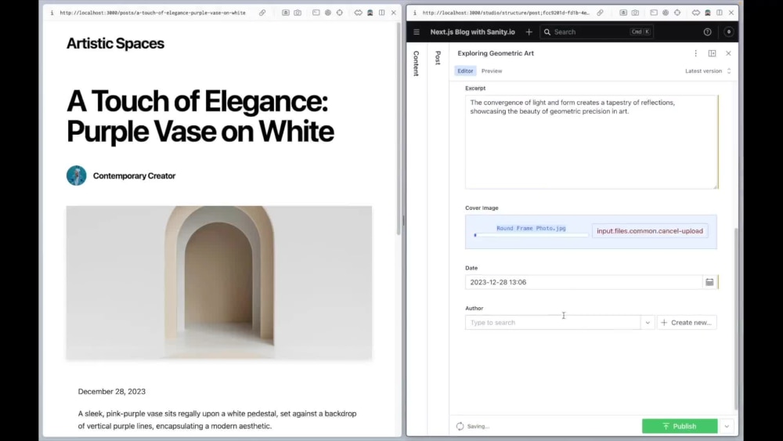Viewport: 783px width, 441px height.
Task: Click the code brackets icon in the studio window toolbar
Action: (x=695, y=13)
